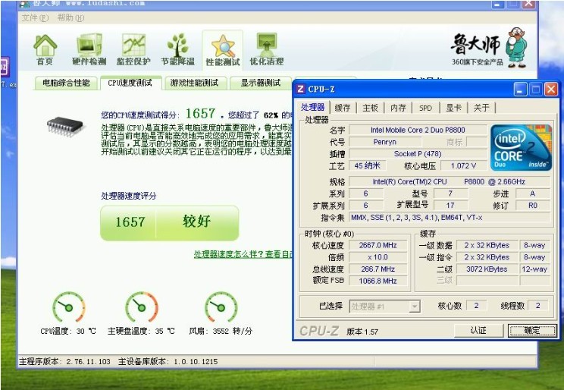The width and height of the screenshot is (564, 390).
Task: Click the 节能降温 tree icon
Action: (177, 49)
